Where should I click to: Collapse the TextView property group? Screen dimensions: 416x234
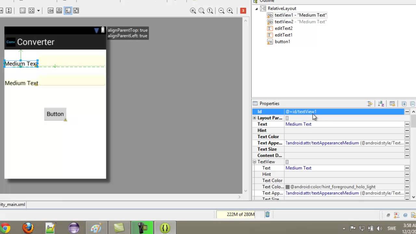[x=254, y=162]
